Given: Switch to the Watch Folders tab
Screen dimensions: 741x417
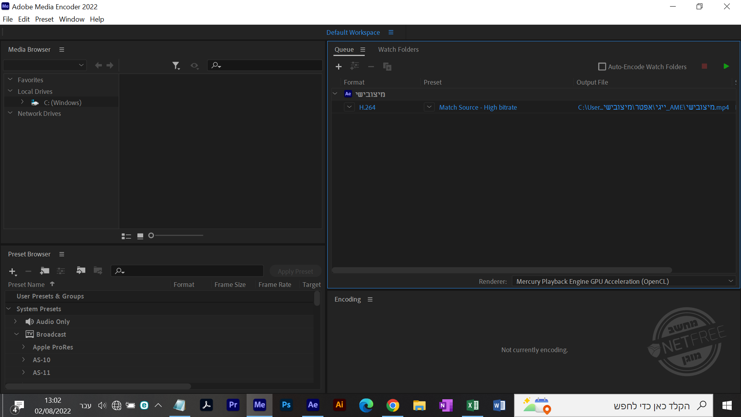Looking at the screenshot, I should coord(398,49).
